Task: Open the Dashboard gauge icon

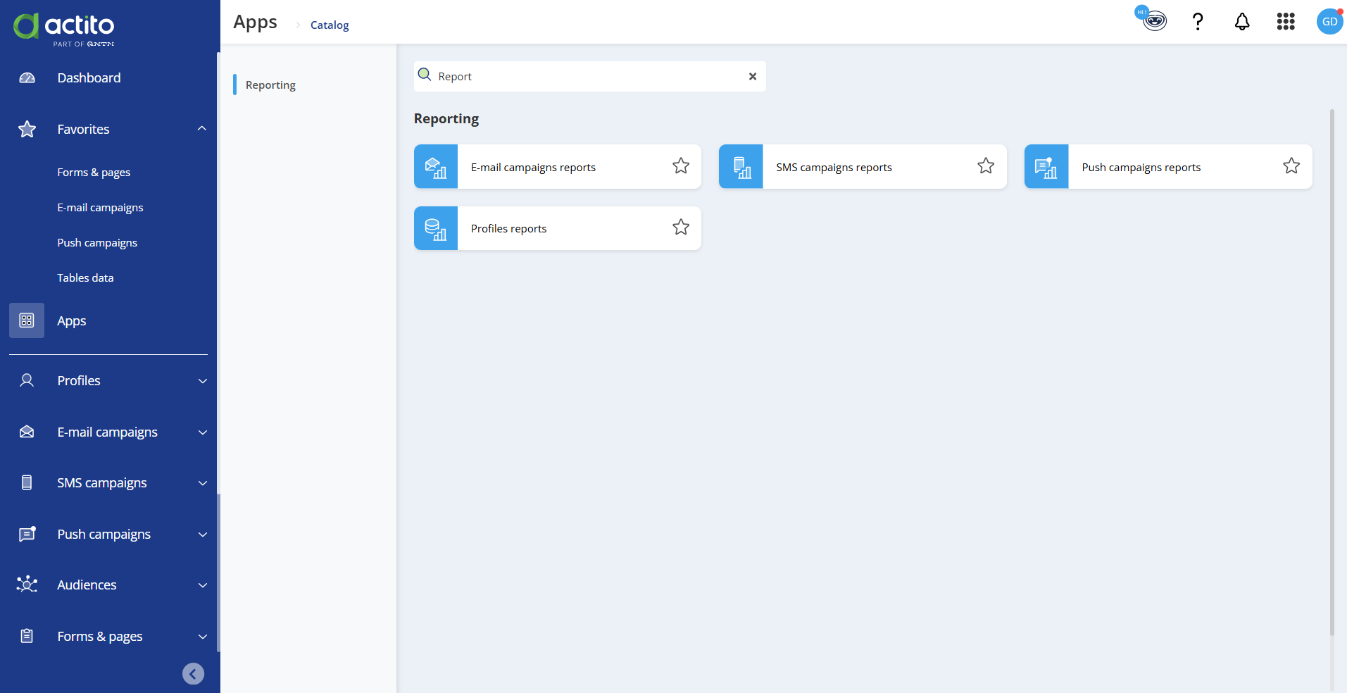Action: point(27,78)
